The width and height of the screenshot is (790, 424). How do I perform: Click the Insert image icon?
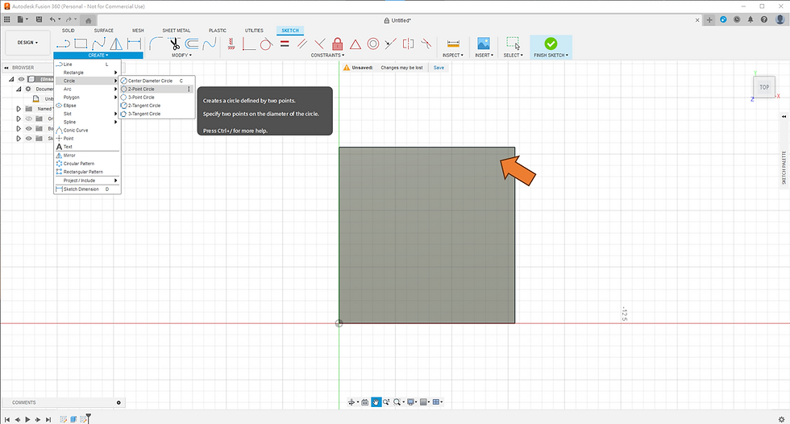tap(484, 44)
